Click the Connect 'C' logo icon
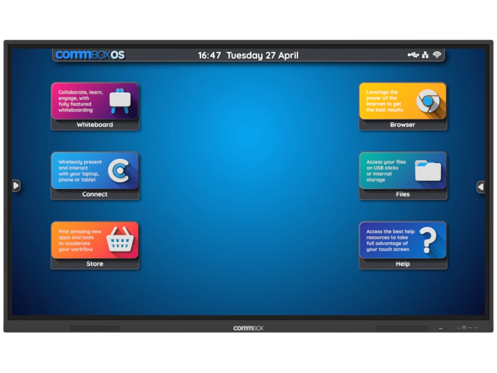Screen dimensions: 497x373 (x=119, y=171)
